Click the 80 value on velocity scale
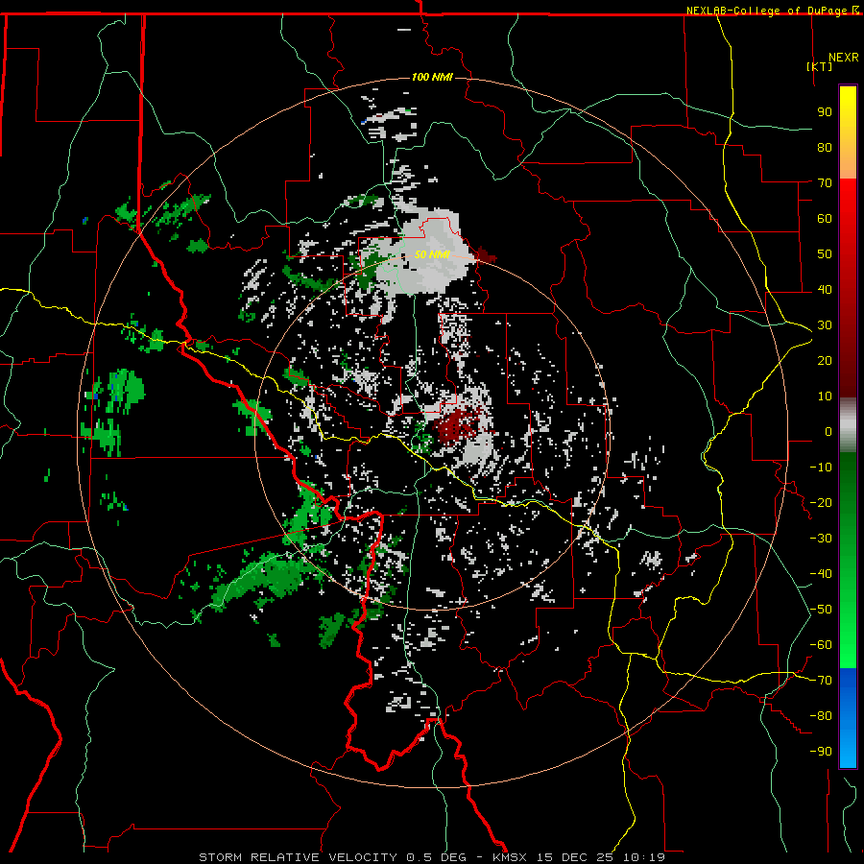Viewport: 864px width, 864px height. 825,147
